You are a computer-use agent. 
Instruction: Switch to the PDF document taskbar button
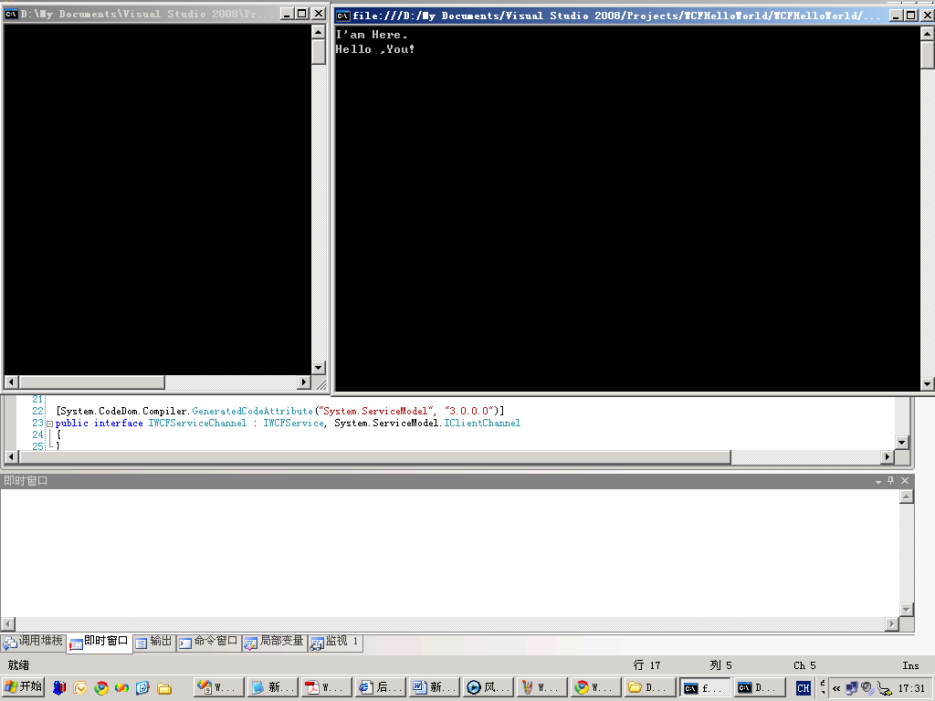tap(324, 687)
